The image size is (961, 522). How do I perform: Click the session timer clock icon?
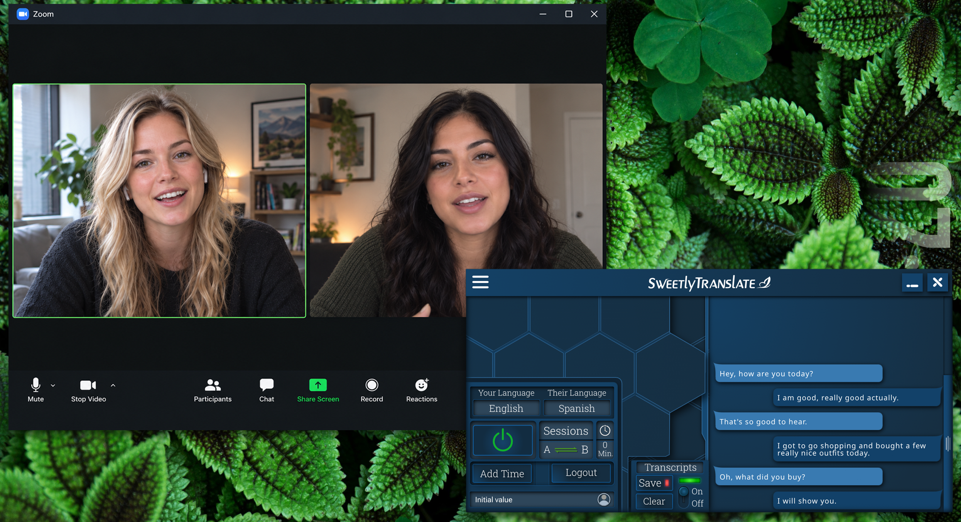[x=605, y=430]
